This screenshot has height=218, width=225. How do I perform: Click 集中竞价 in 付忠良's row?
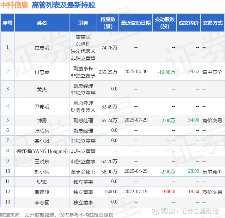point(212,72)
